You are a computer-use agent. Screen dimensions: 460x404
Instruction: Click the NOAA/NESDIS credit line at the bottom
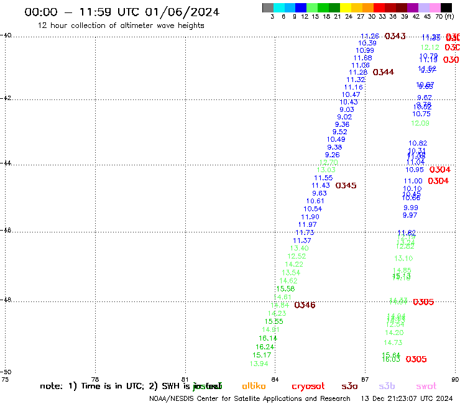[250, 399]
